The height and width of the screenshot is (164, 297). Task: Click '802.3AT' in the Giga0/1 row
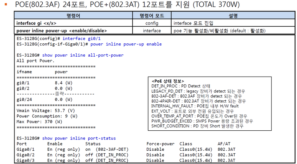(x=226, y=150)
